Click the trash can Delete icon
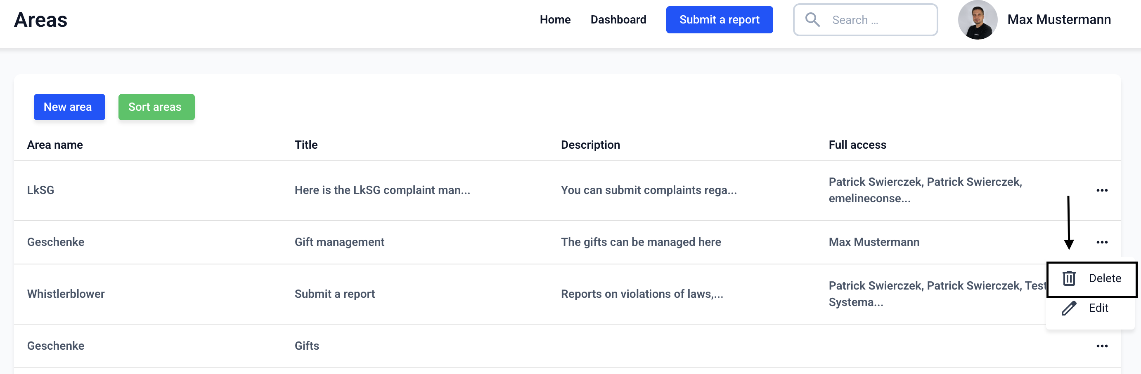 [1069, 278]
